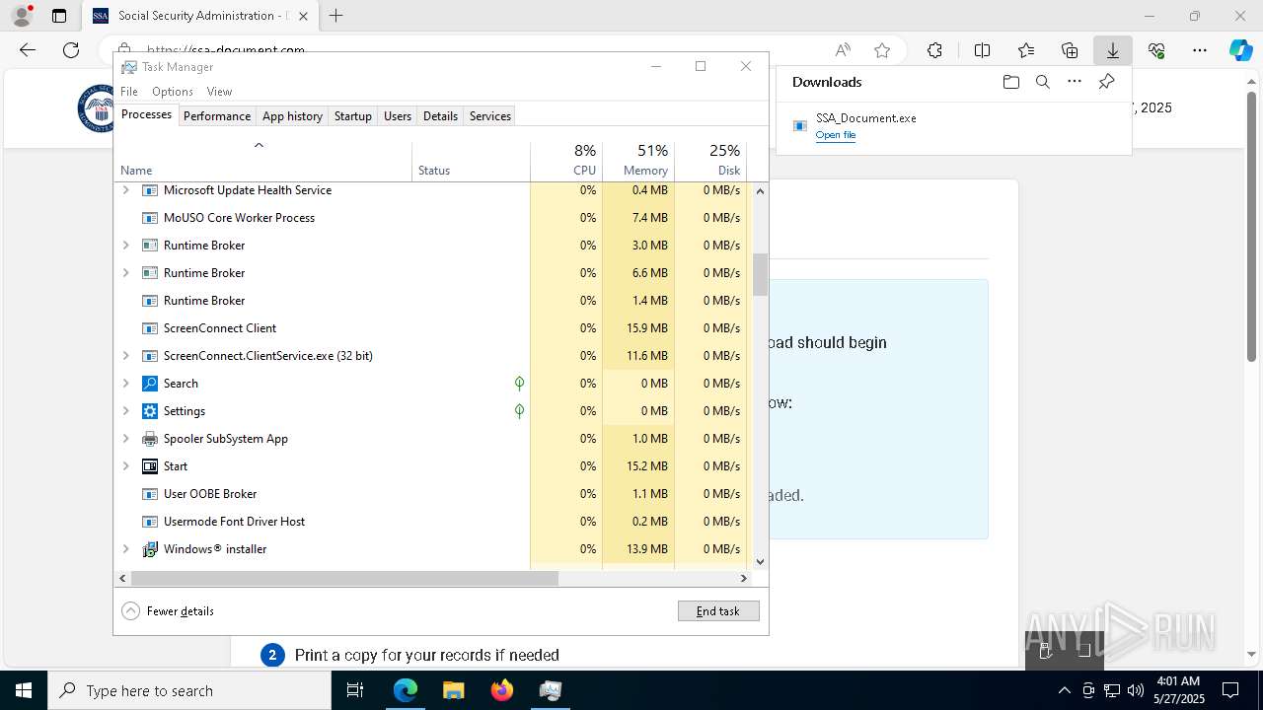Click the Windows taskbar search box

[189, 690]
